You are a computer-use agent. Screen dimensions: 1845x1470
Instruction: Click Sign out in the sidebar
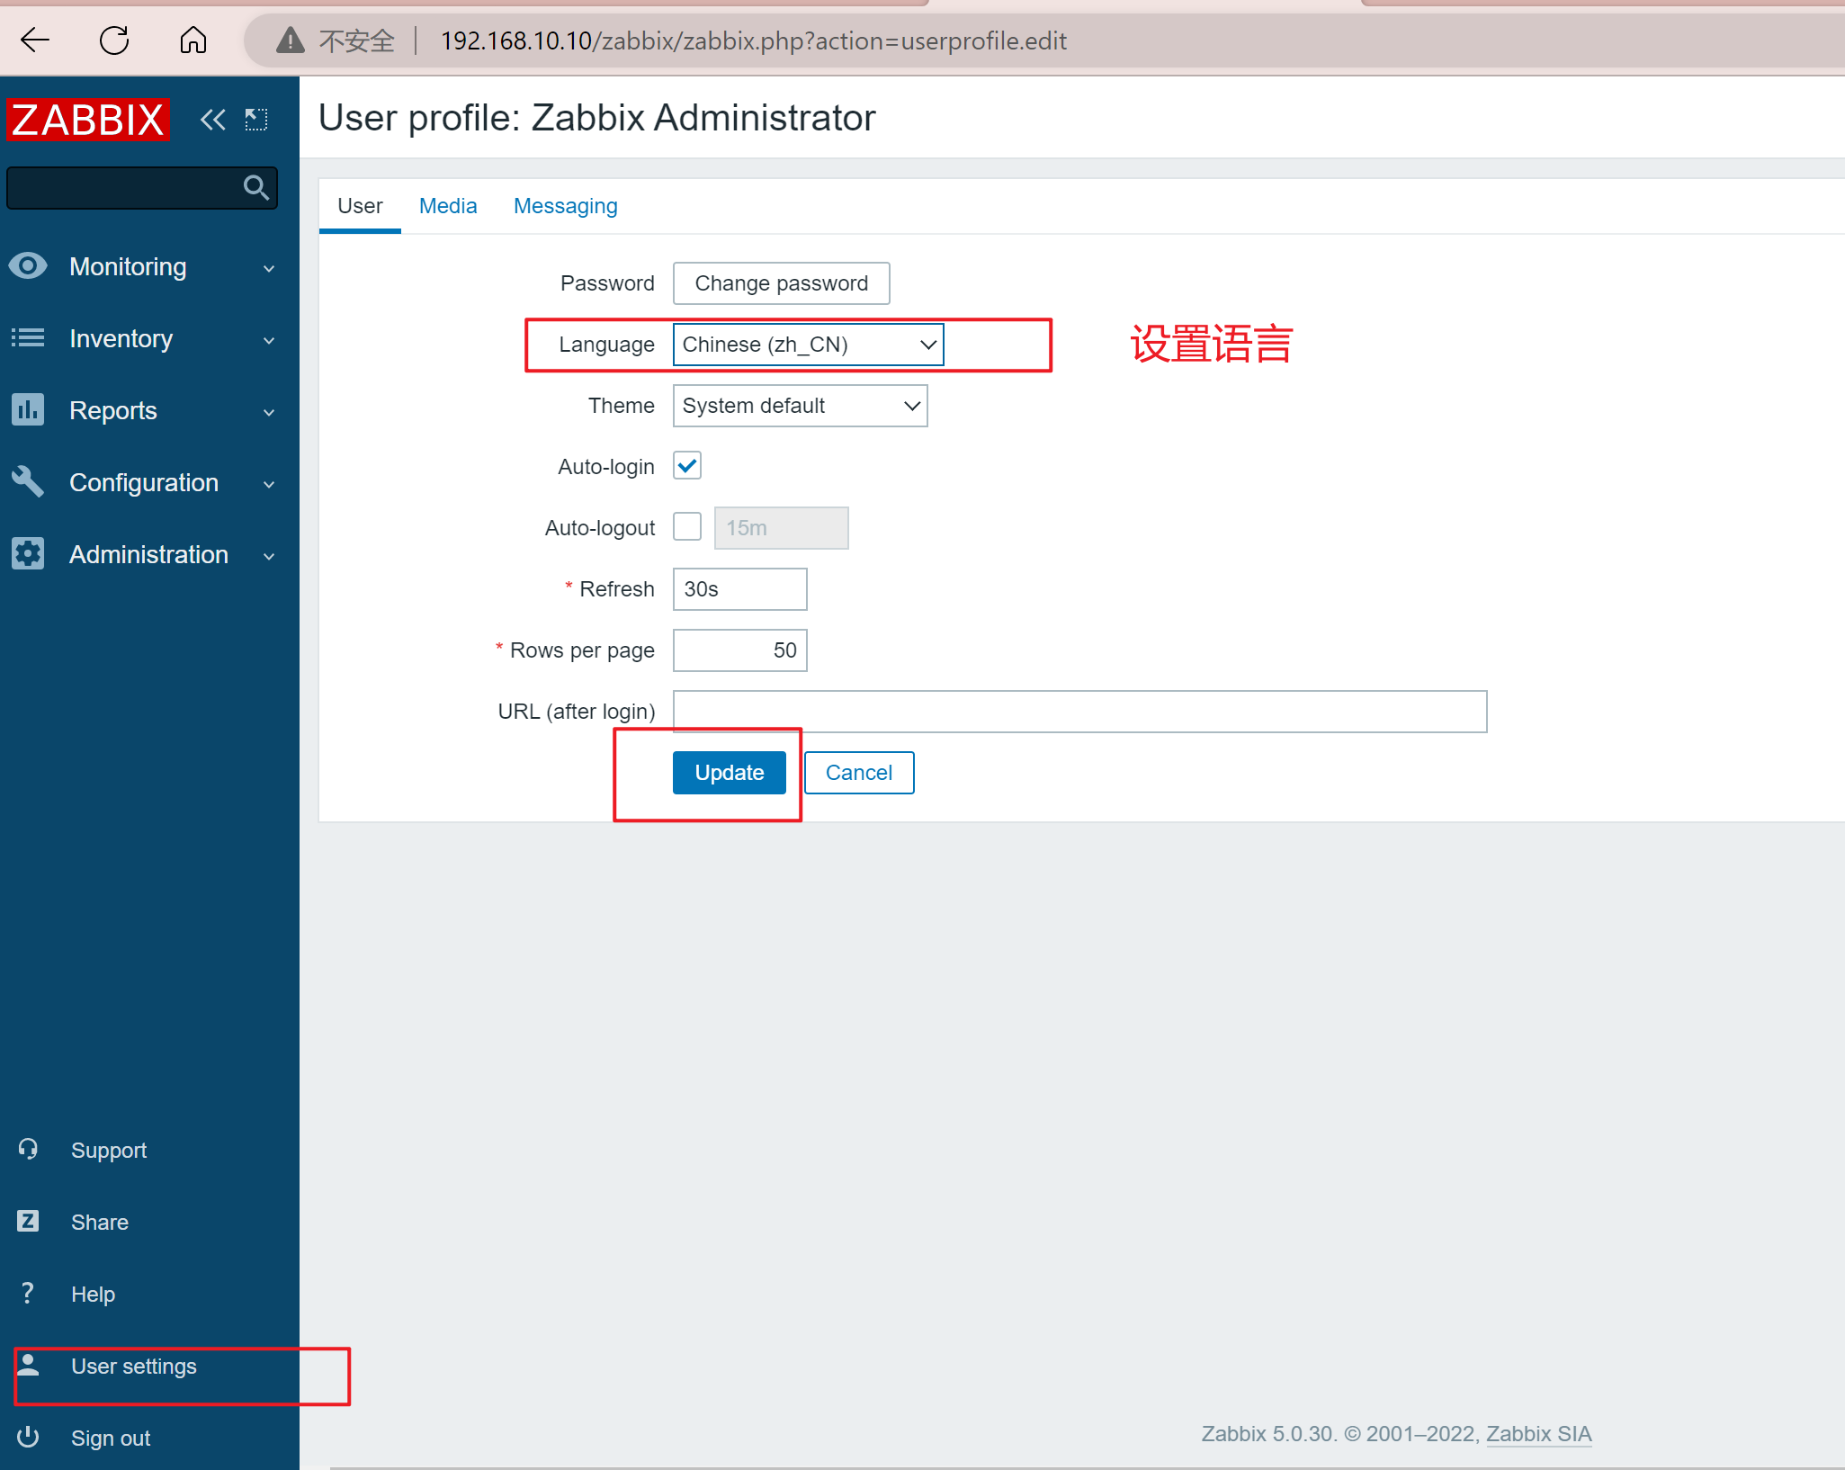(111, 1438)
